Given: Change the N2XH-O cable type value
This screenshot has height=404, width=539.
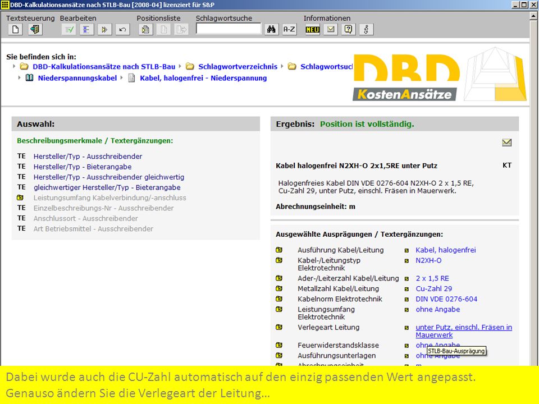Looking at the screenshot, I should pyautogui.click(x=428, y=260).
